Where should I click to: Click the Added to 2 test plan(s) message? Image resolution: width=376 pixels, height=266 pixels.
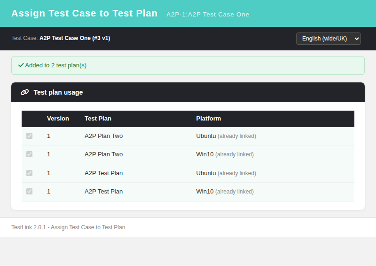[55, 65]
